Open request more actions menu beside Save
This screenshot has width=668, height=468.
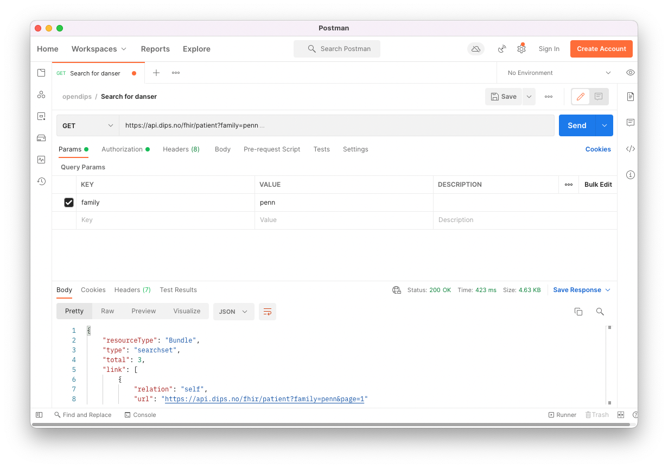[x=549, y=97]
